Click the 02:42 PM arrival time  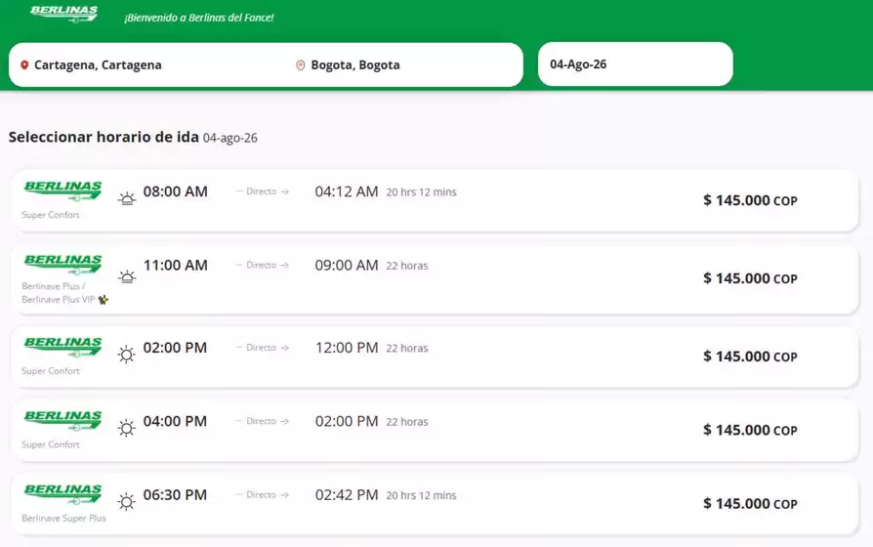click(x=347, y=494)
